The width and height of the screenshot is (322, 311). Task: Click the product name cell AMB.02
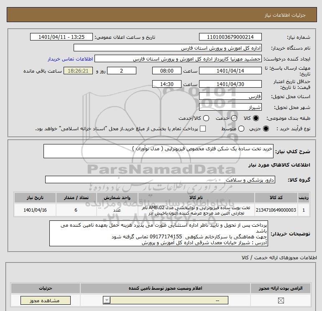(196, 210)
